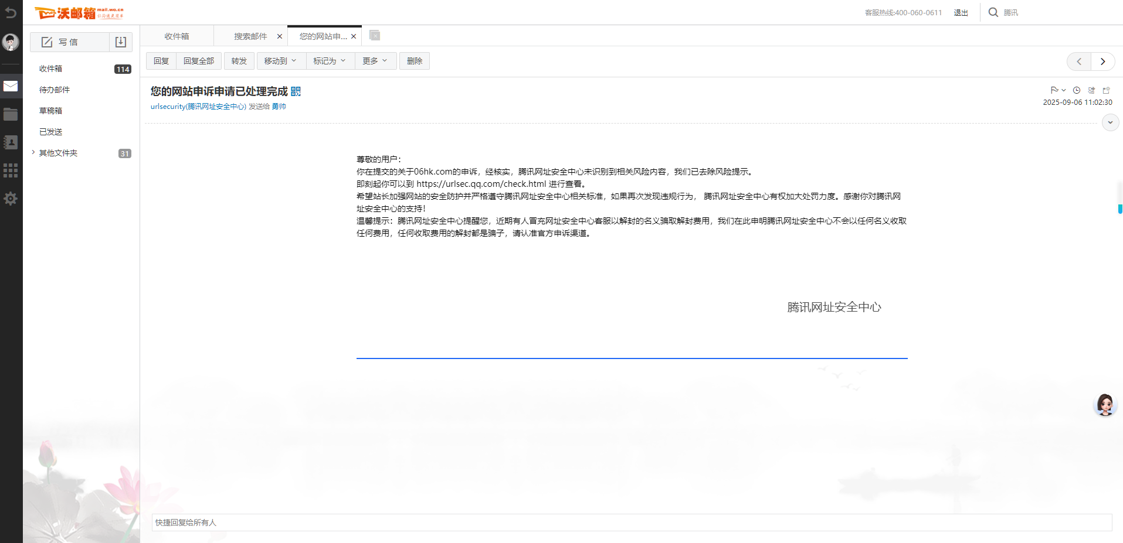This screenshot has width=1123, height=543.
Task: Close the 您的网站申... tab
Action: click(x=354, y=36)
